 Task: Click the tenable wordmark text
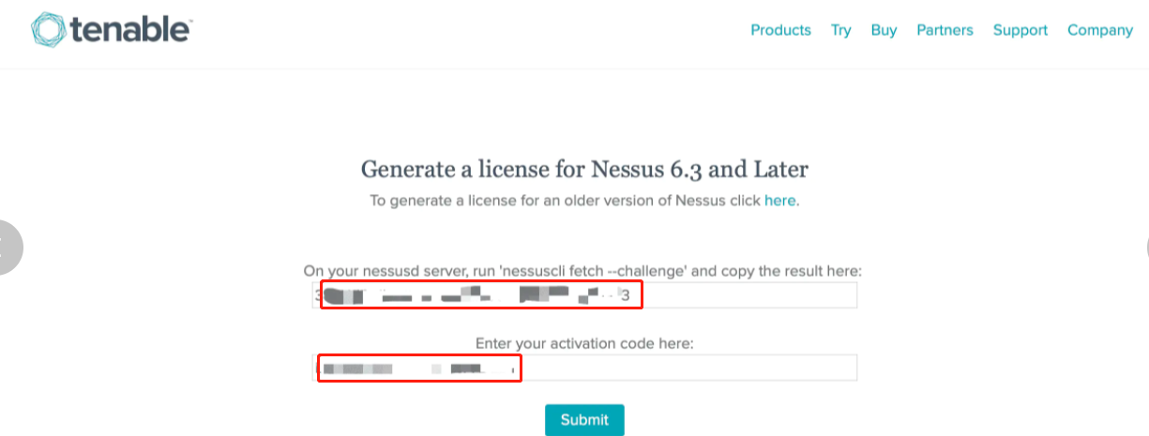click(130, 28)
